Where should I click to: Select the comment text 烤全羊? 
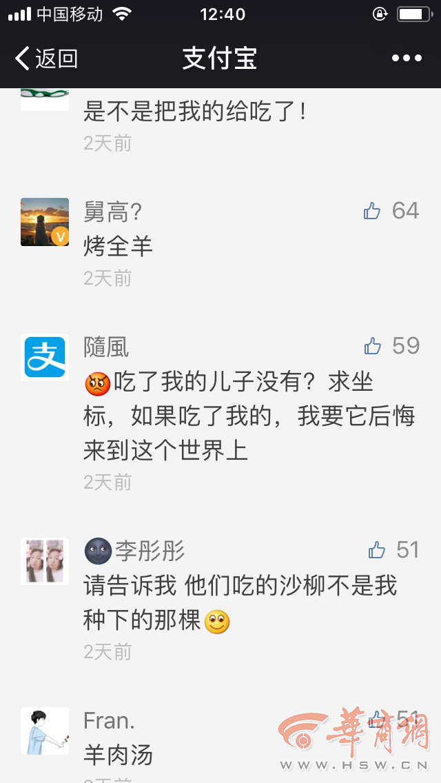click(x=118, y=246)
